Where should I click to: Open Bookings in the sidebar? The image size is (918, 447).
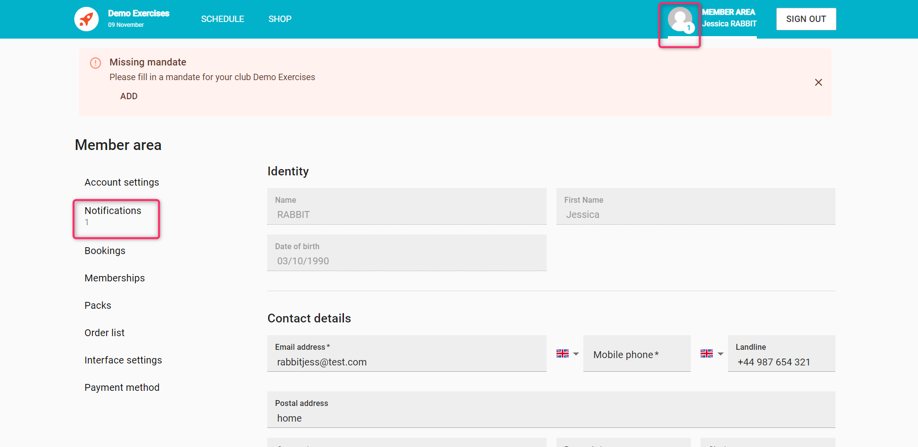tap(105, 251)
